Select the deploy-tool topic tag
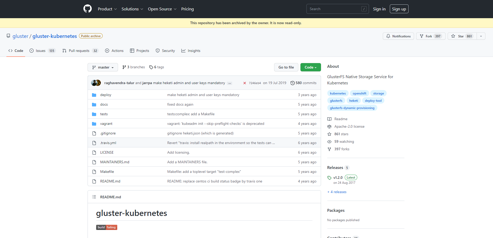Image resolution: width=493 pixels, height=238 pixels. 373,101
